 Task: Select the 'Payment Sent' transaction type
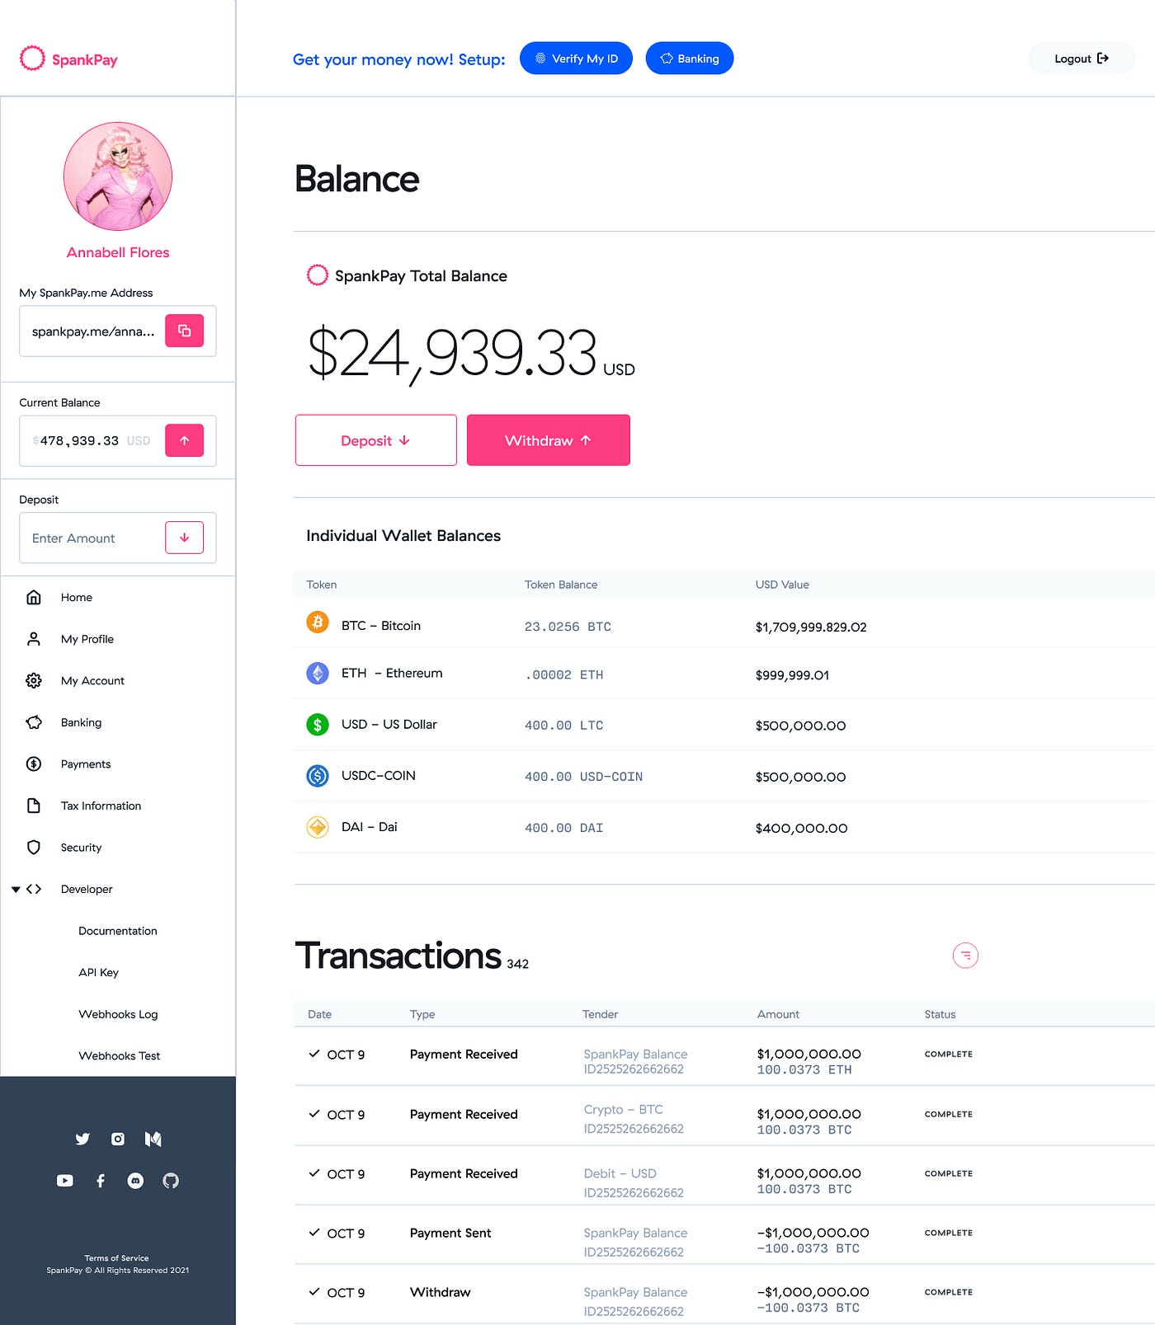click(x=450, y=1233)
